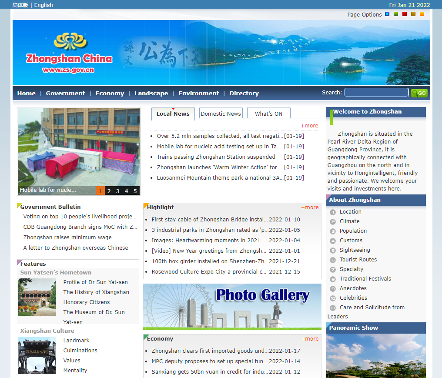Select the green page option swatch
Screen dimensions: 442x378
(x=396, y=14)
